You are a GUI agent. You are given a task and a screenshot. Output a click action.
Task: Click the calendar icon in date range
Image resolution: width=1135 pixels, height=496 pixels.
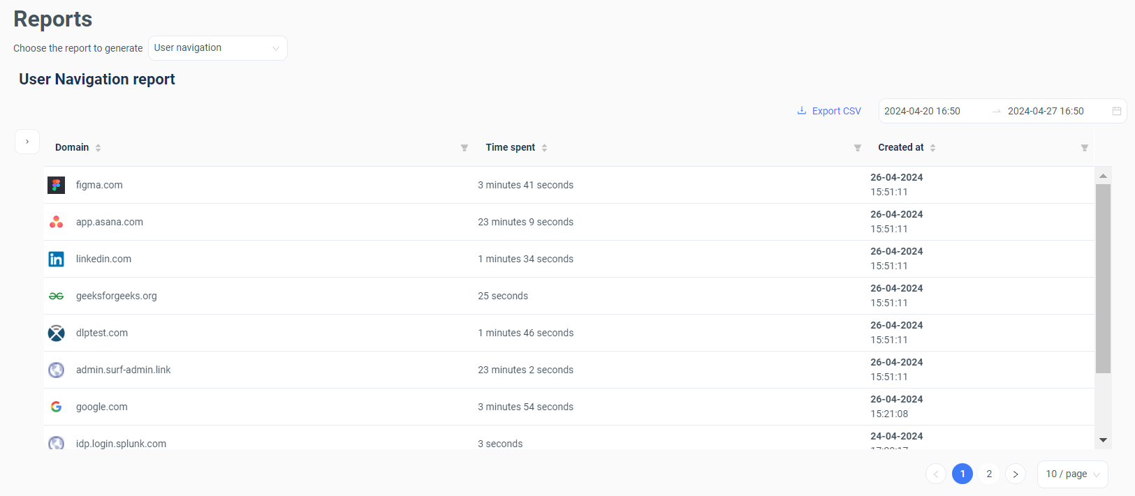pyautogui.click(x=1117, y=111)
